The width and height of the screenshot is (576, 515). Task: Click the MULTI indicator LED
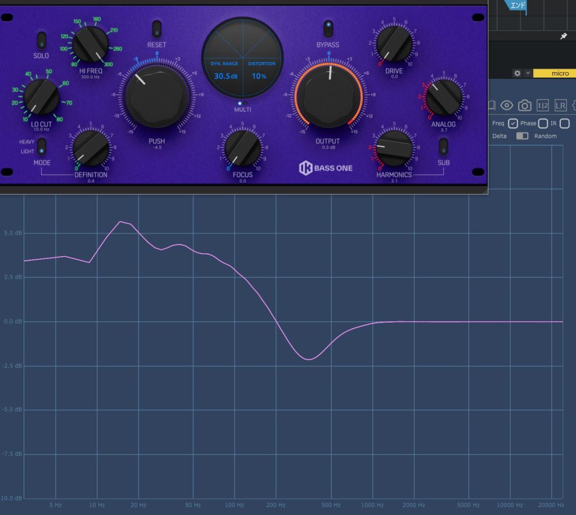(240, 103)
